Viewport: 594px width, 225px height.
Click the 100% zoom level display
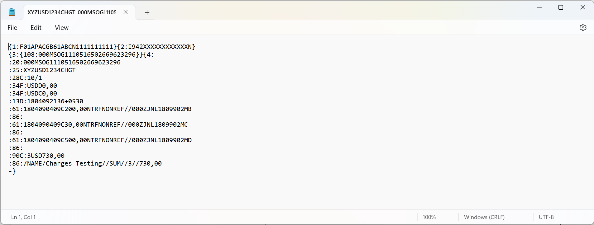tap(429, 217)
